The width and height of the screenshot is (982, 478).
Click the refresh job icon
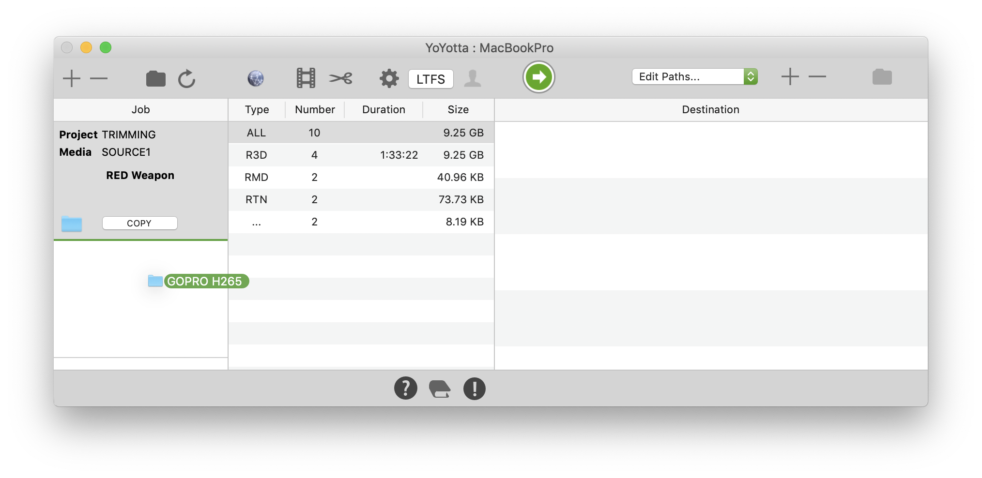coord(186,78)
